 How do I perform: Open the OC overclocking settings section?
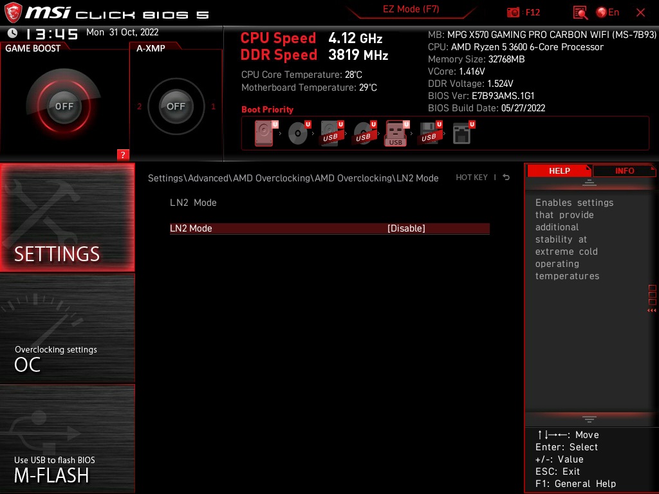[67, 328]
